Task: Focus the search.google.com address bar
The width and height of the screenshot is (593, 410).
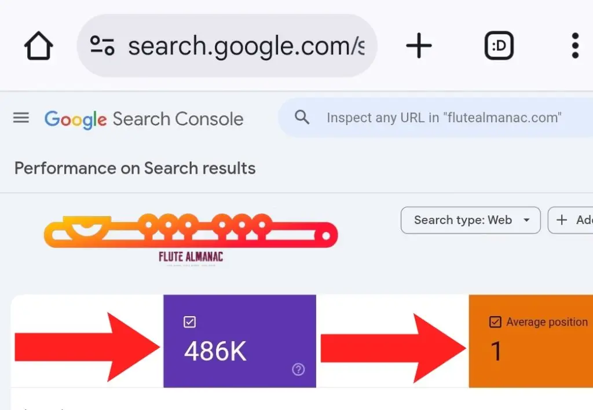Action: 243,46
